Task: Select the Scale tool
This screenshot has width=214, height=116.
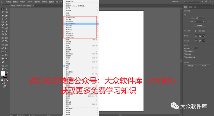Action: tap(7, 28)
